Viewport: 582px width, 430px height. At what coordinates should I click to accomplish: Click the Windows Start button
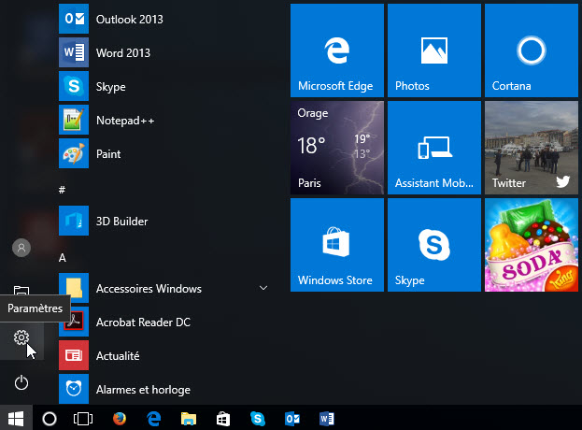(16, 419)
